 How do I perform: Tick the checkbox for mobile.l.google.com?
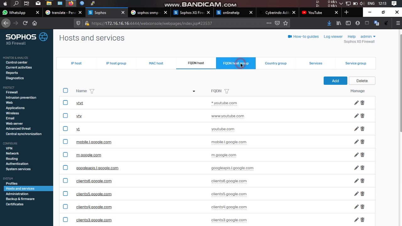click(x=65, y=142)
